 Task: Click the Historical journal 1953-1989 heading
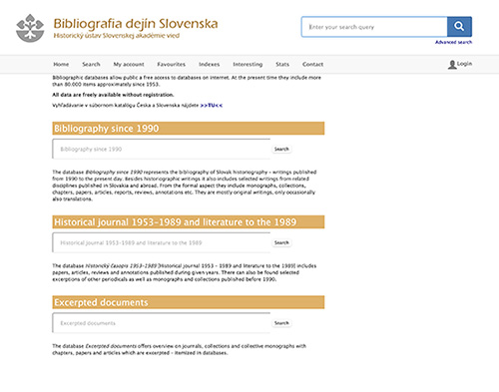(189, 222)
